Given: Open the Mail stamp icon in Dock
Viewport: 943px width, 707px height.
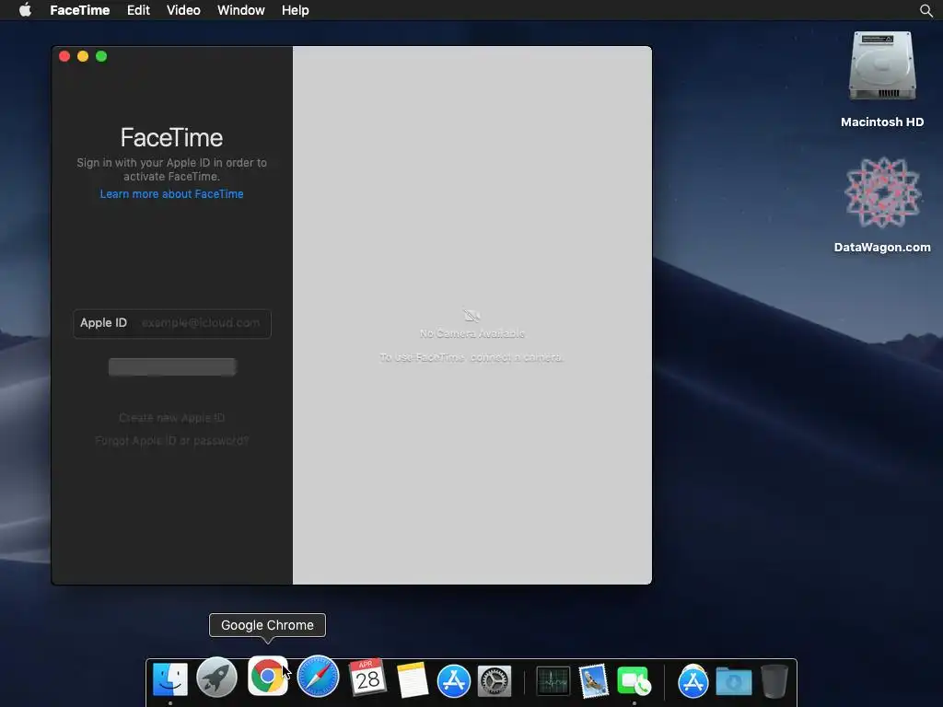Looking at the screenshot, I should click(594, 681).
